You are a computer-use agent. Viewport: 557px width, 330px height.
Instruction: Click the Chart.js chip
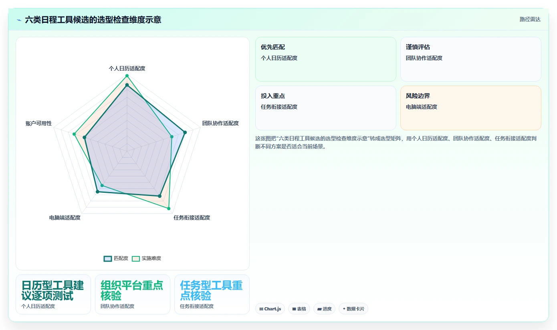tap(270, 309)
